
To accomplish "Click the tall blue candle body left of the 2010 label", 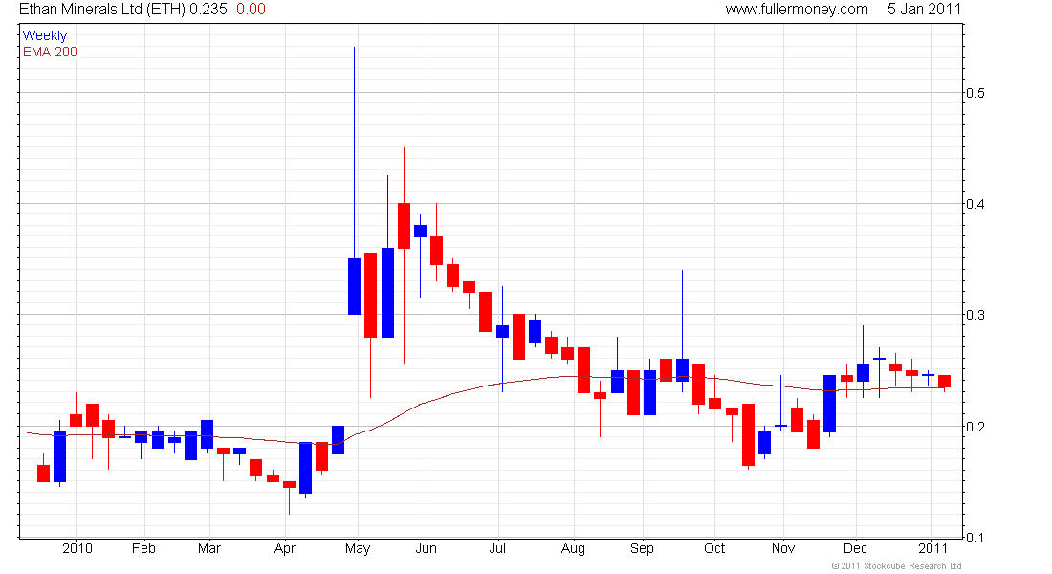I will (59, 457).
